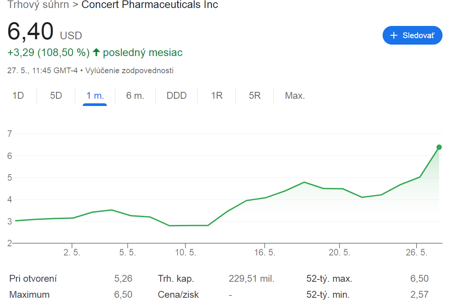Click the 16. 5. date axis label
Viewport: 465px width, 305px height.
(265, 253)
